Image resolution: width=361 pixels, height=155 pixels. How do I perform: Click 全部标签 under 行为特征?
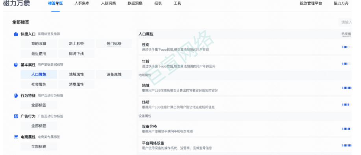tap(39, 105)
